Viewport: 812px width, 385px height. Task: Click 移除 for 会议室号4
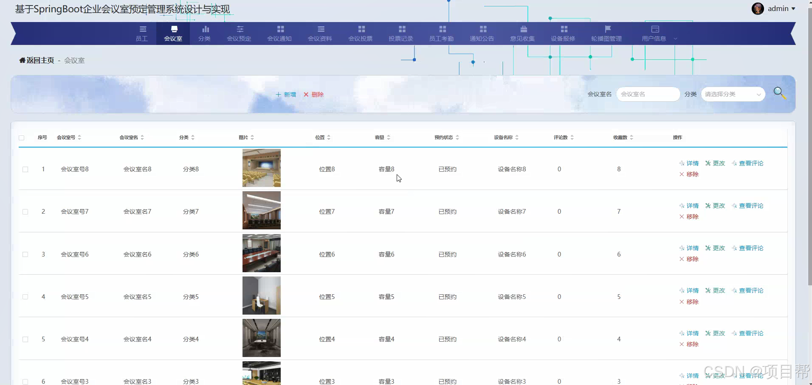click(x=689, y=344)
